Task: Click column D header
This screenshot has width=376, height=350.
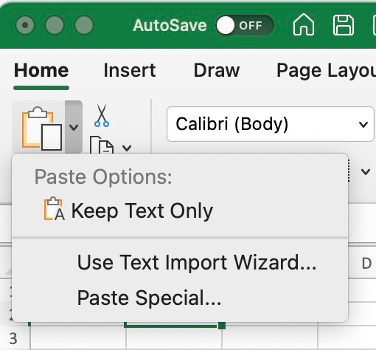Action: [366, 264]
